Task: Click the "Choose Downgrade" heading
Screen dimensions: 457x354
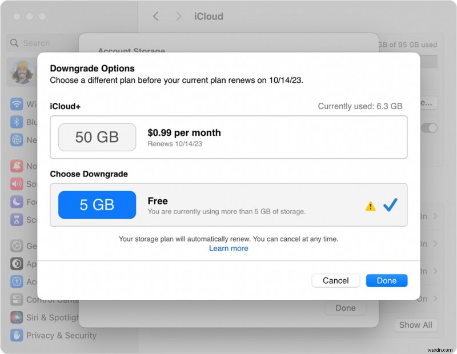Action: click(89, 174)
